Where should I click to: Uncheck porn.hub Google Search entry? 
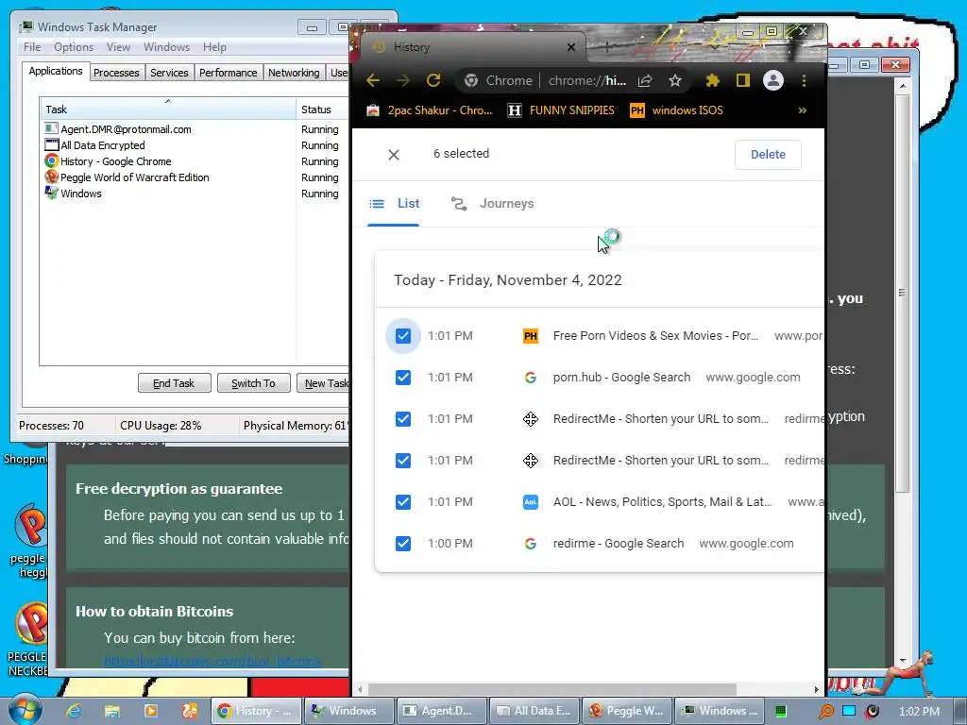[402, 378]
